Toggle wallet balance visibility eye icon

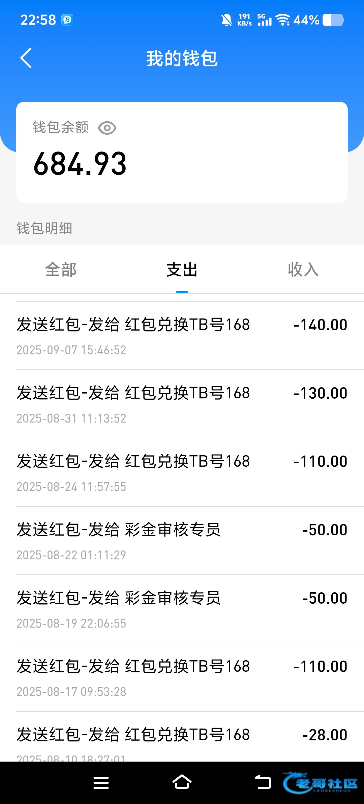coord(107,128)
